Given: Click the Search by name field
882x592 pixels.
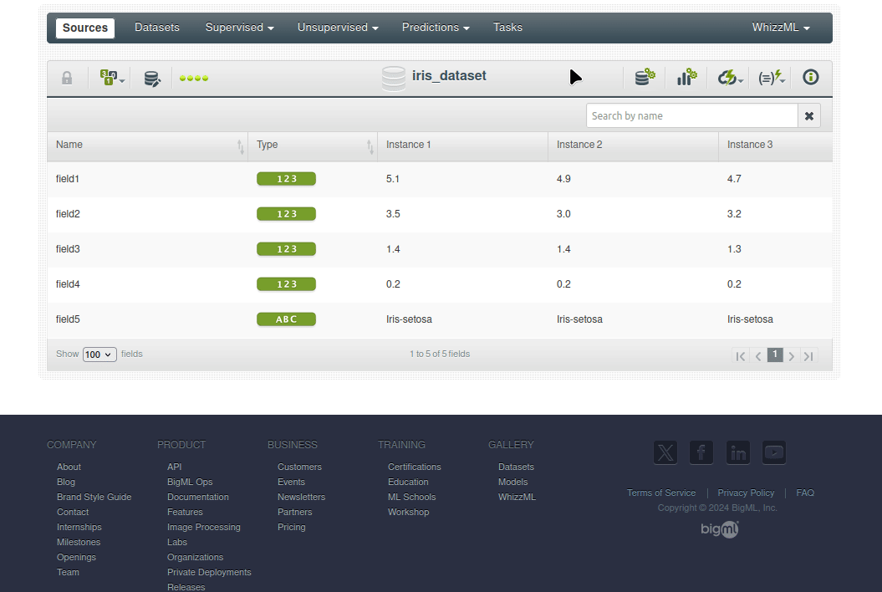Looking at the screenshot, I should 691,116.
